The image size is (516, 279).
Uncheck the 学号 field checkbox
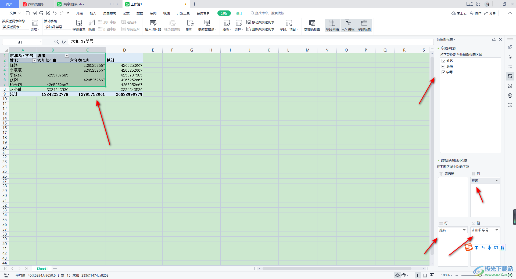point(443,72)
